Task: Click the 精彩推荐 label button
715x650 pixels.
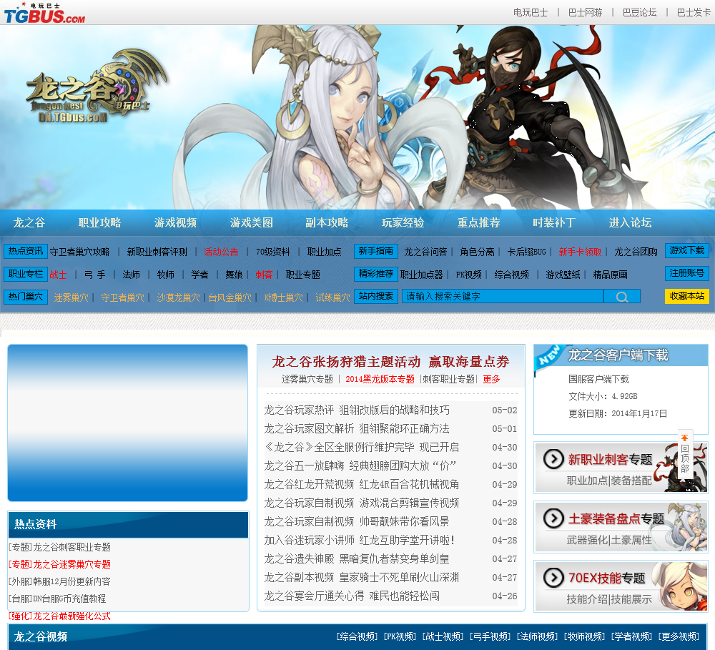Action: click(x=376, y=274)
